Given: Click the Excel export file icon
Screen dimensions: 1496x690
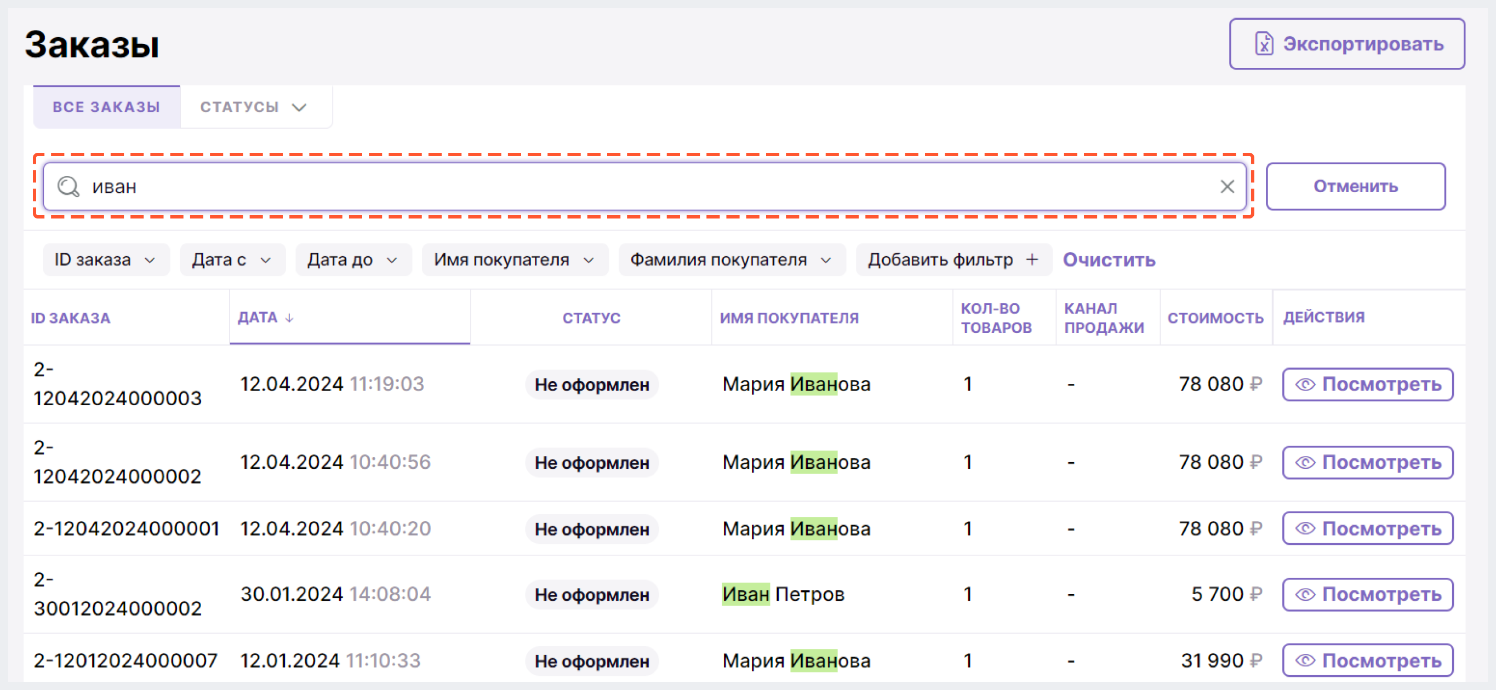Looking at the screenshot, I should (1264, 44).
